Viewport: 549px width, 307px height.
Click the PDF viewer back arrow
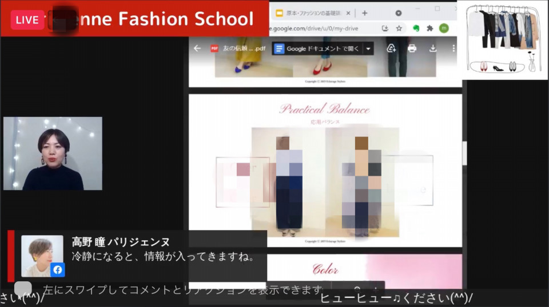point(197,48)
